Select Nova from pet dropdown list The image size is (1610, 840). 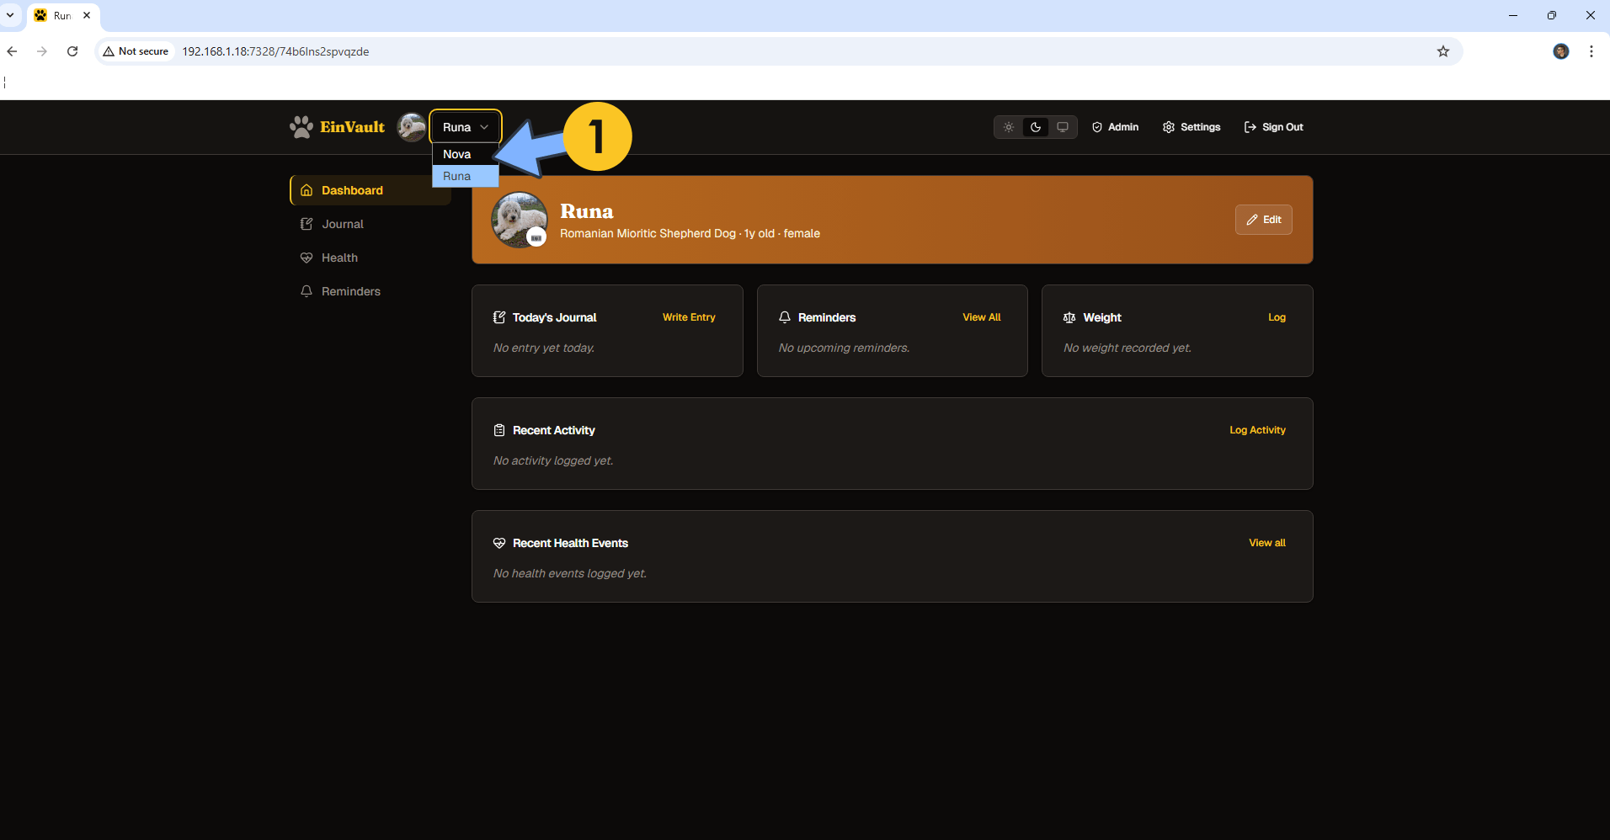click(x=457, y=154)
